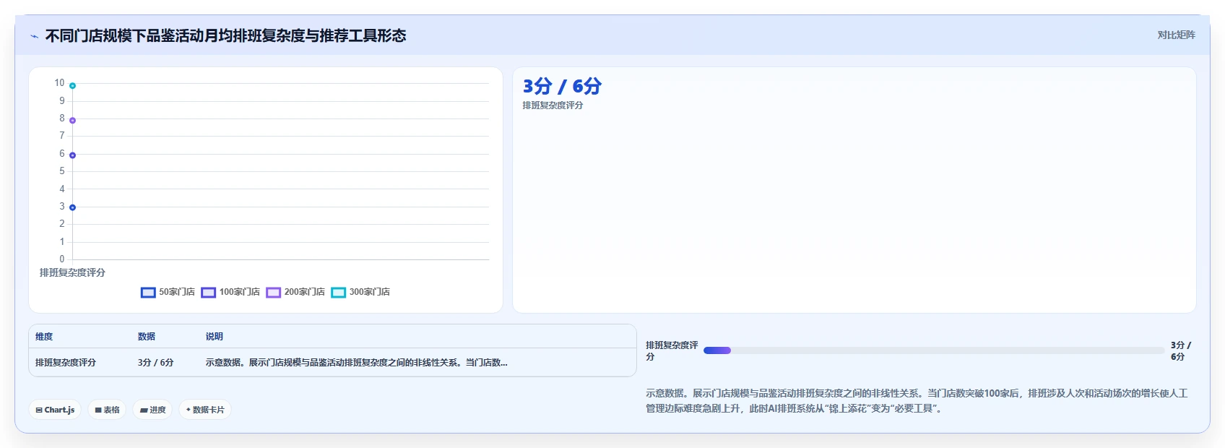Toggle the 100家门店 legend swatch
The width and height of the screenshot is (1225, 448).
[x=209, y=293]
